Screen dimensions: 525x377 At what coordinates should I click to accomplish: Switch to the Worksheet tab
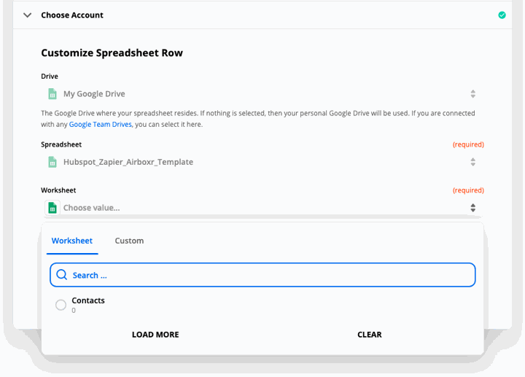point(72,241)
